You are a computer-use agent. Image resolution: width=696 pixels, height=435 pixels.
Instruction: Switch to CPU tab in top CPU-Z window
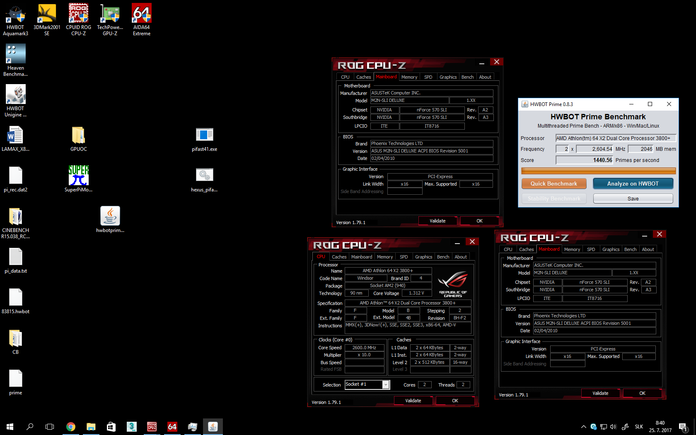[345, 77]
